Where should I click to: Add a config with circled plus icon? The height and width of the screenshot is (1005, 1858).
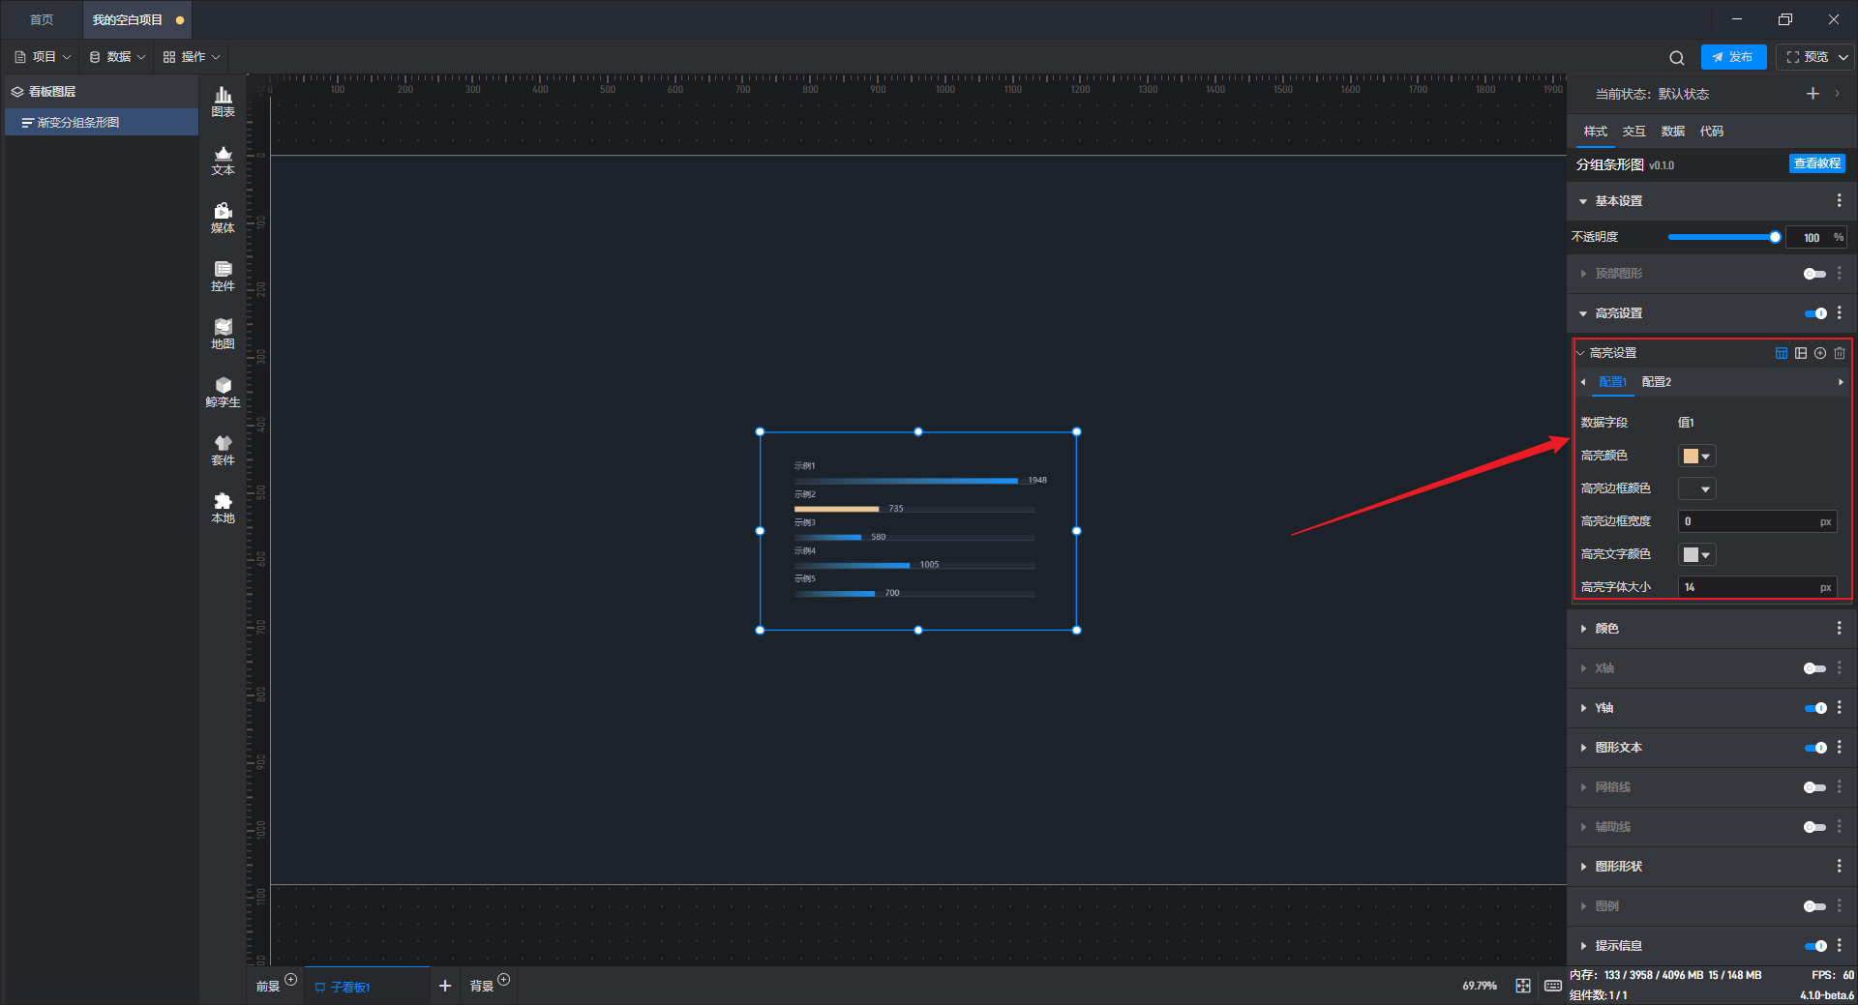pyautogui.click(x=1820, y=353)
